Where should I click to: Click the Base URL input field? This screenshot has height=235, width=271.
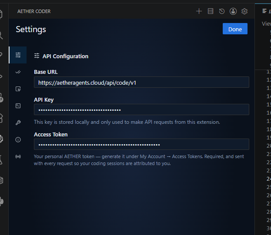point(141,82)
